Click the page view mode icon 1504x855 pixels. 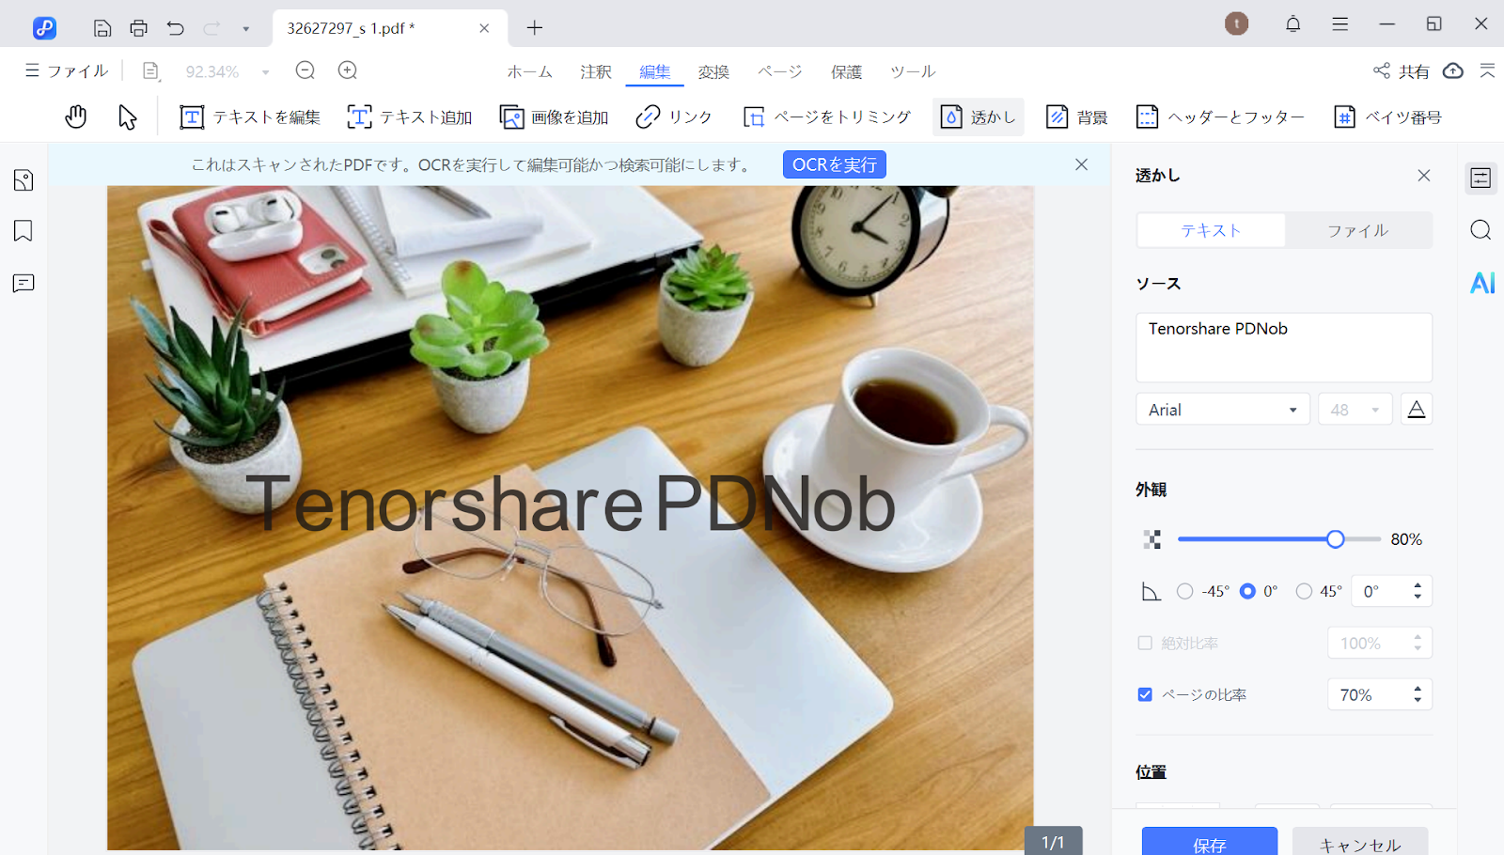(x=150, y=71)
